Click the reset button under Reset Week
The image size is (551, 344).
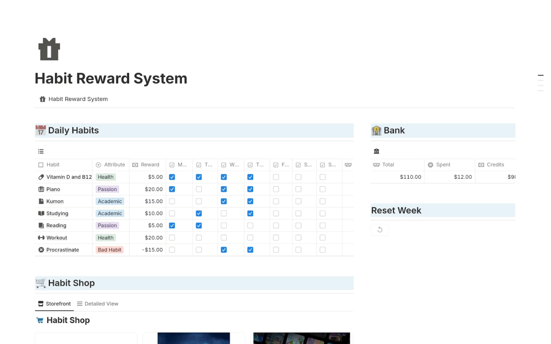[379, 229]
